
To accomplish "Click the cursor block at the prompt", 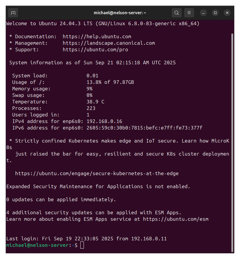I will click(82, 245).
